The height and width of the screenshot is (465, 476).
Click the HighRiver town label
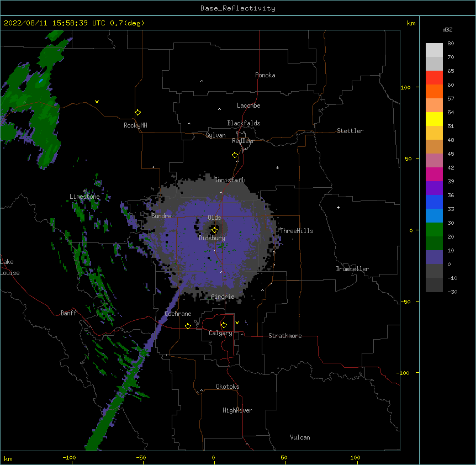coord(237,410)
